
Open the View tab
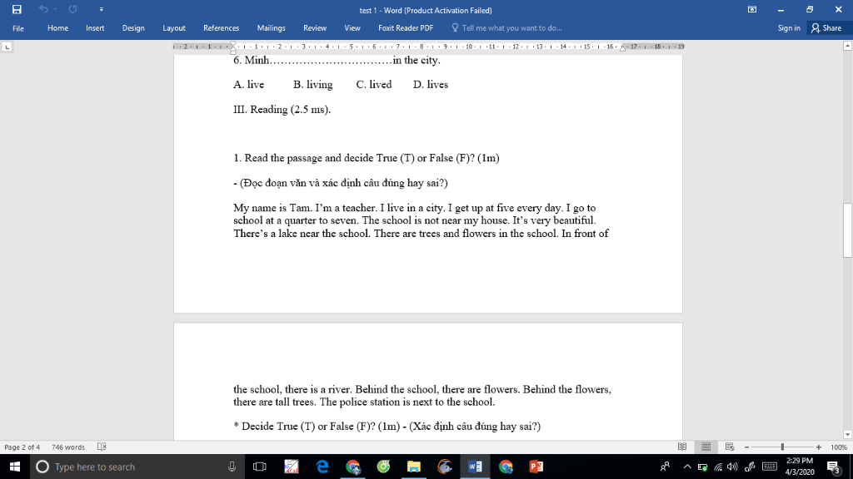click(x=352, y=28)
